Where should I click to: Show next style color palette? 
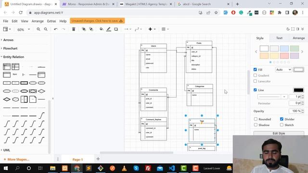click(302, 51)
